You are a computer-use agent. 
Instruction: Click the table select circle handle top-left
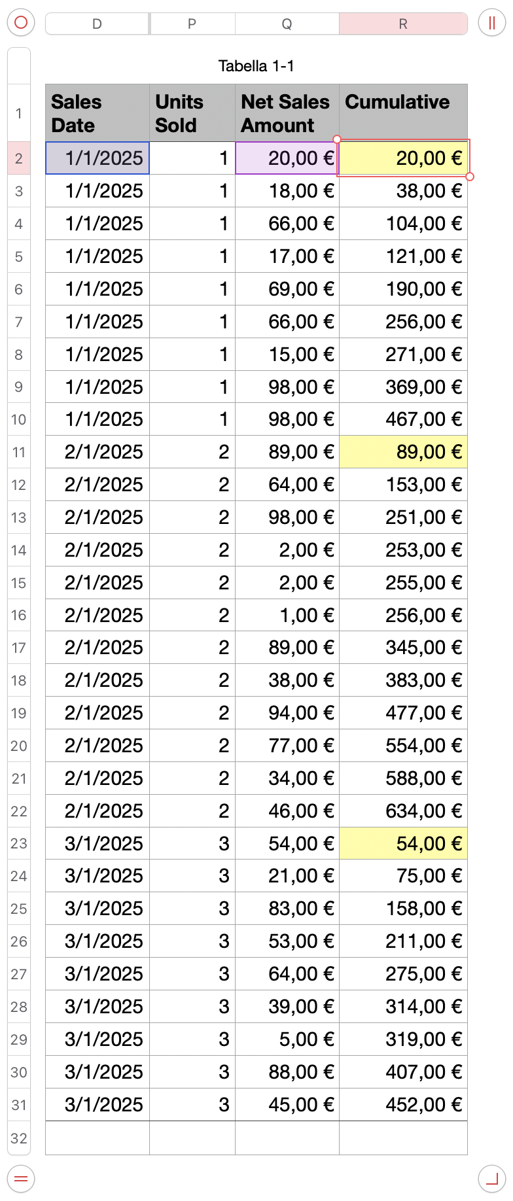(x=20, y=23)
